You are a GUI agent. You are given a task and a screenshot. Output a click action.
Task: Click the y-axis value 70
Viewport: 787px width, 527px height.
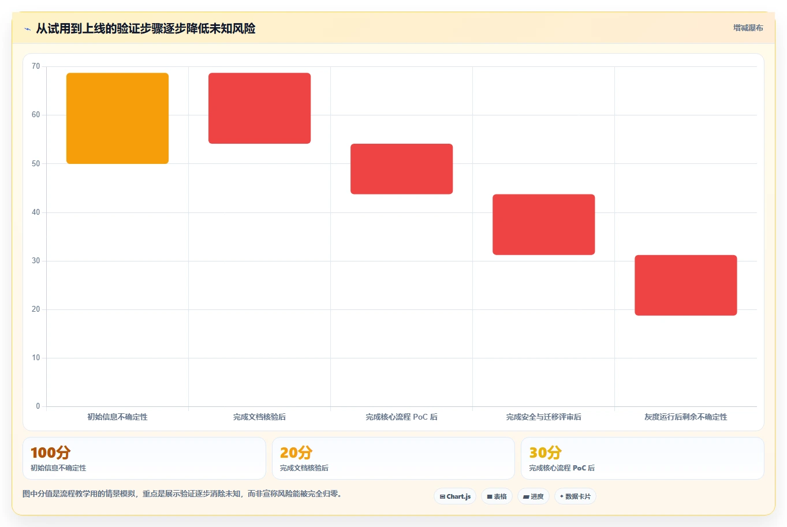coord(36,66)
